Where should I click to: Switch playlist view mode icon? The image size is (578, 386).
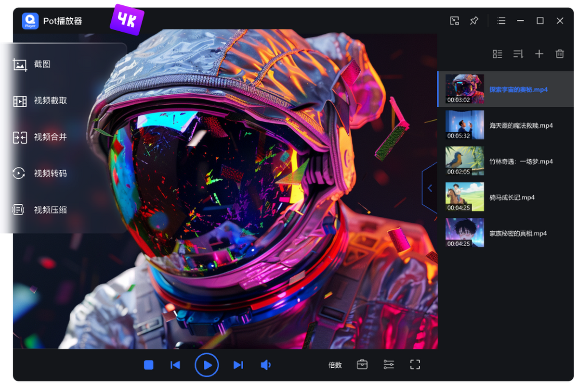coord(498,54)
